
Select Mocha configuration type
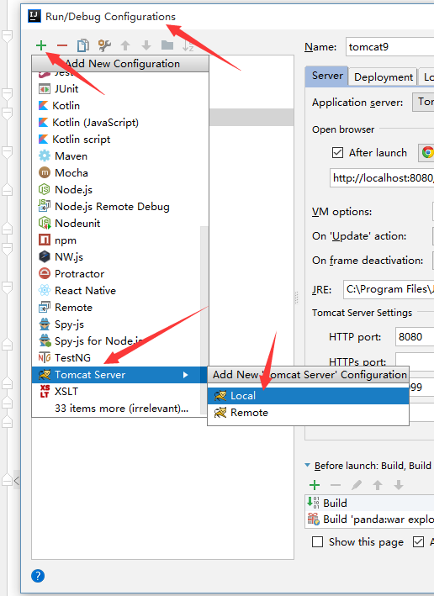pyautogui.click(x=119, y=173)
